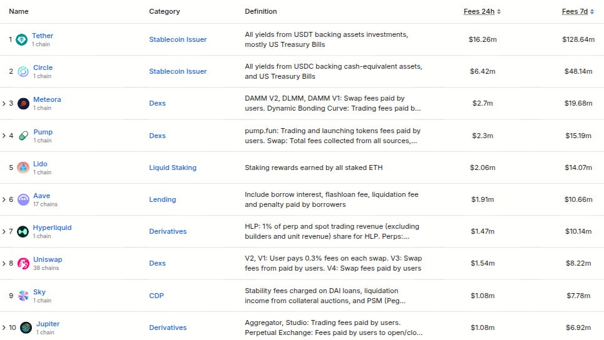Sort by Fees 24h arrow icon
Image resolution: width=604 pixels, height=340 pixels.
click(499, 11)
